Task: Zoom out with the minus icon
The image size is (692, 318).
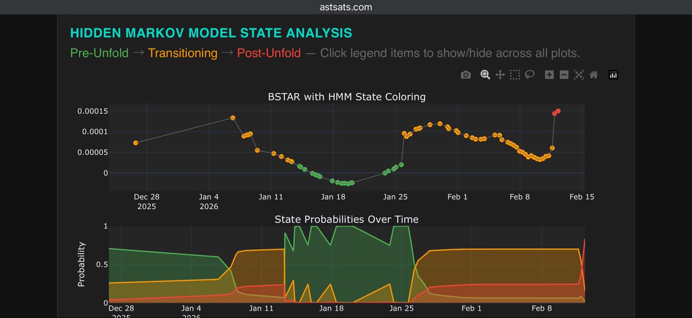Action: tap(564, 75)
